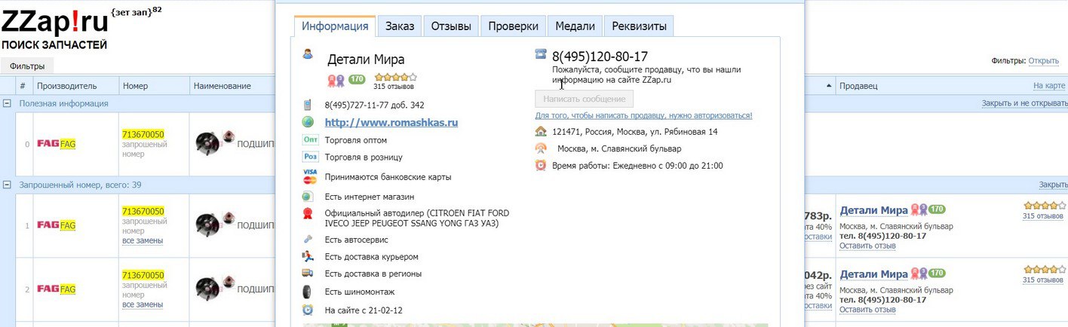Viewport: 1068px width, 327px height.
Task: Open Детали Мира seller link in first row
Action: [873, 209]
